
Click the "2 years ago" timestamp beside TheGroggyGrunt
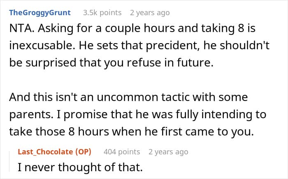point(150,13)
